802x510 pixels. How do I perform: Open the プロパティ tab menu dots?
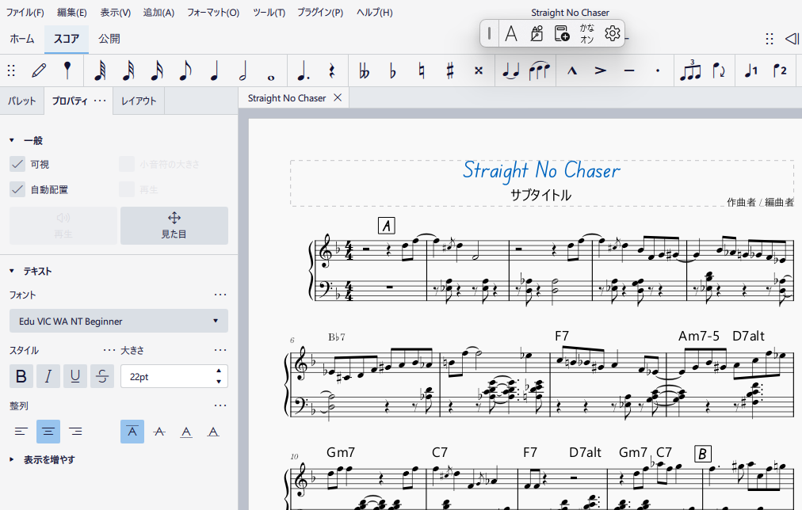100,101
